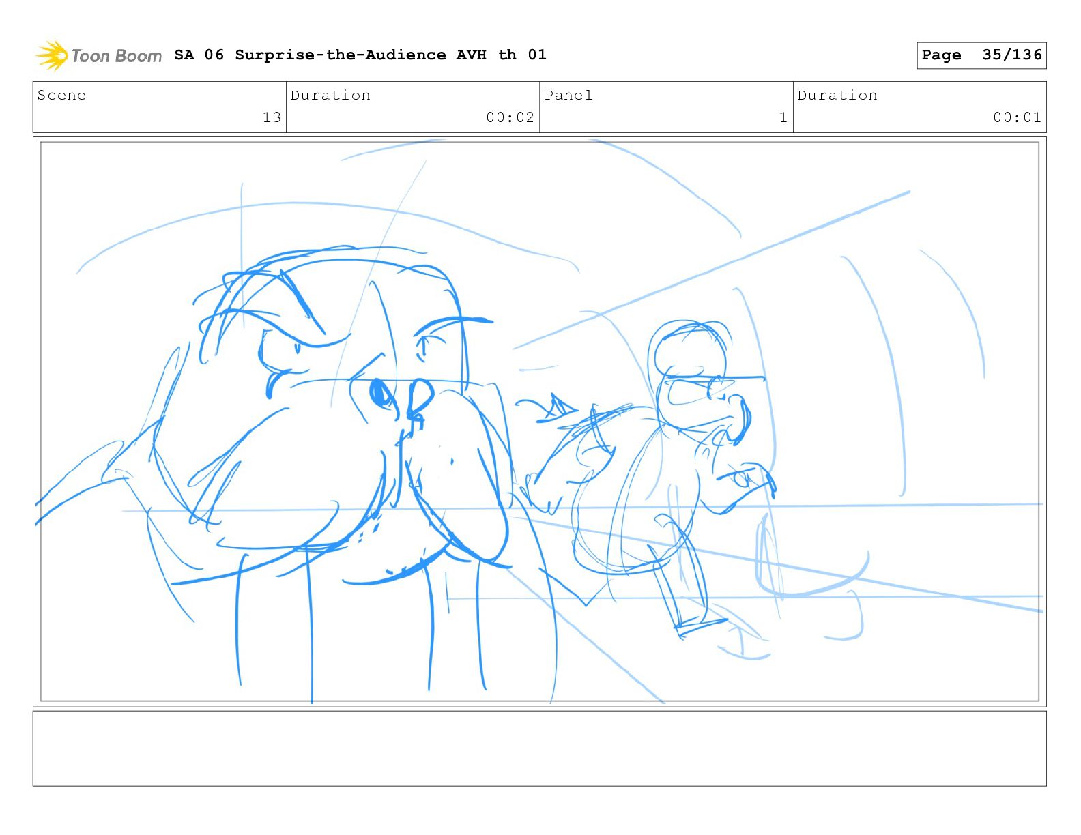
Task: Click the 'Page 35/136' box
Action: point(981,55)
